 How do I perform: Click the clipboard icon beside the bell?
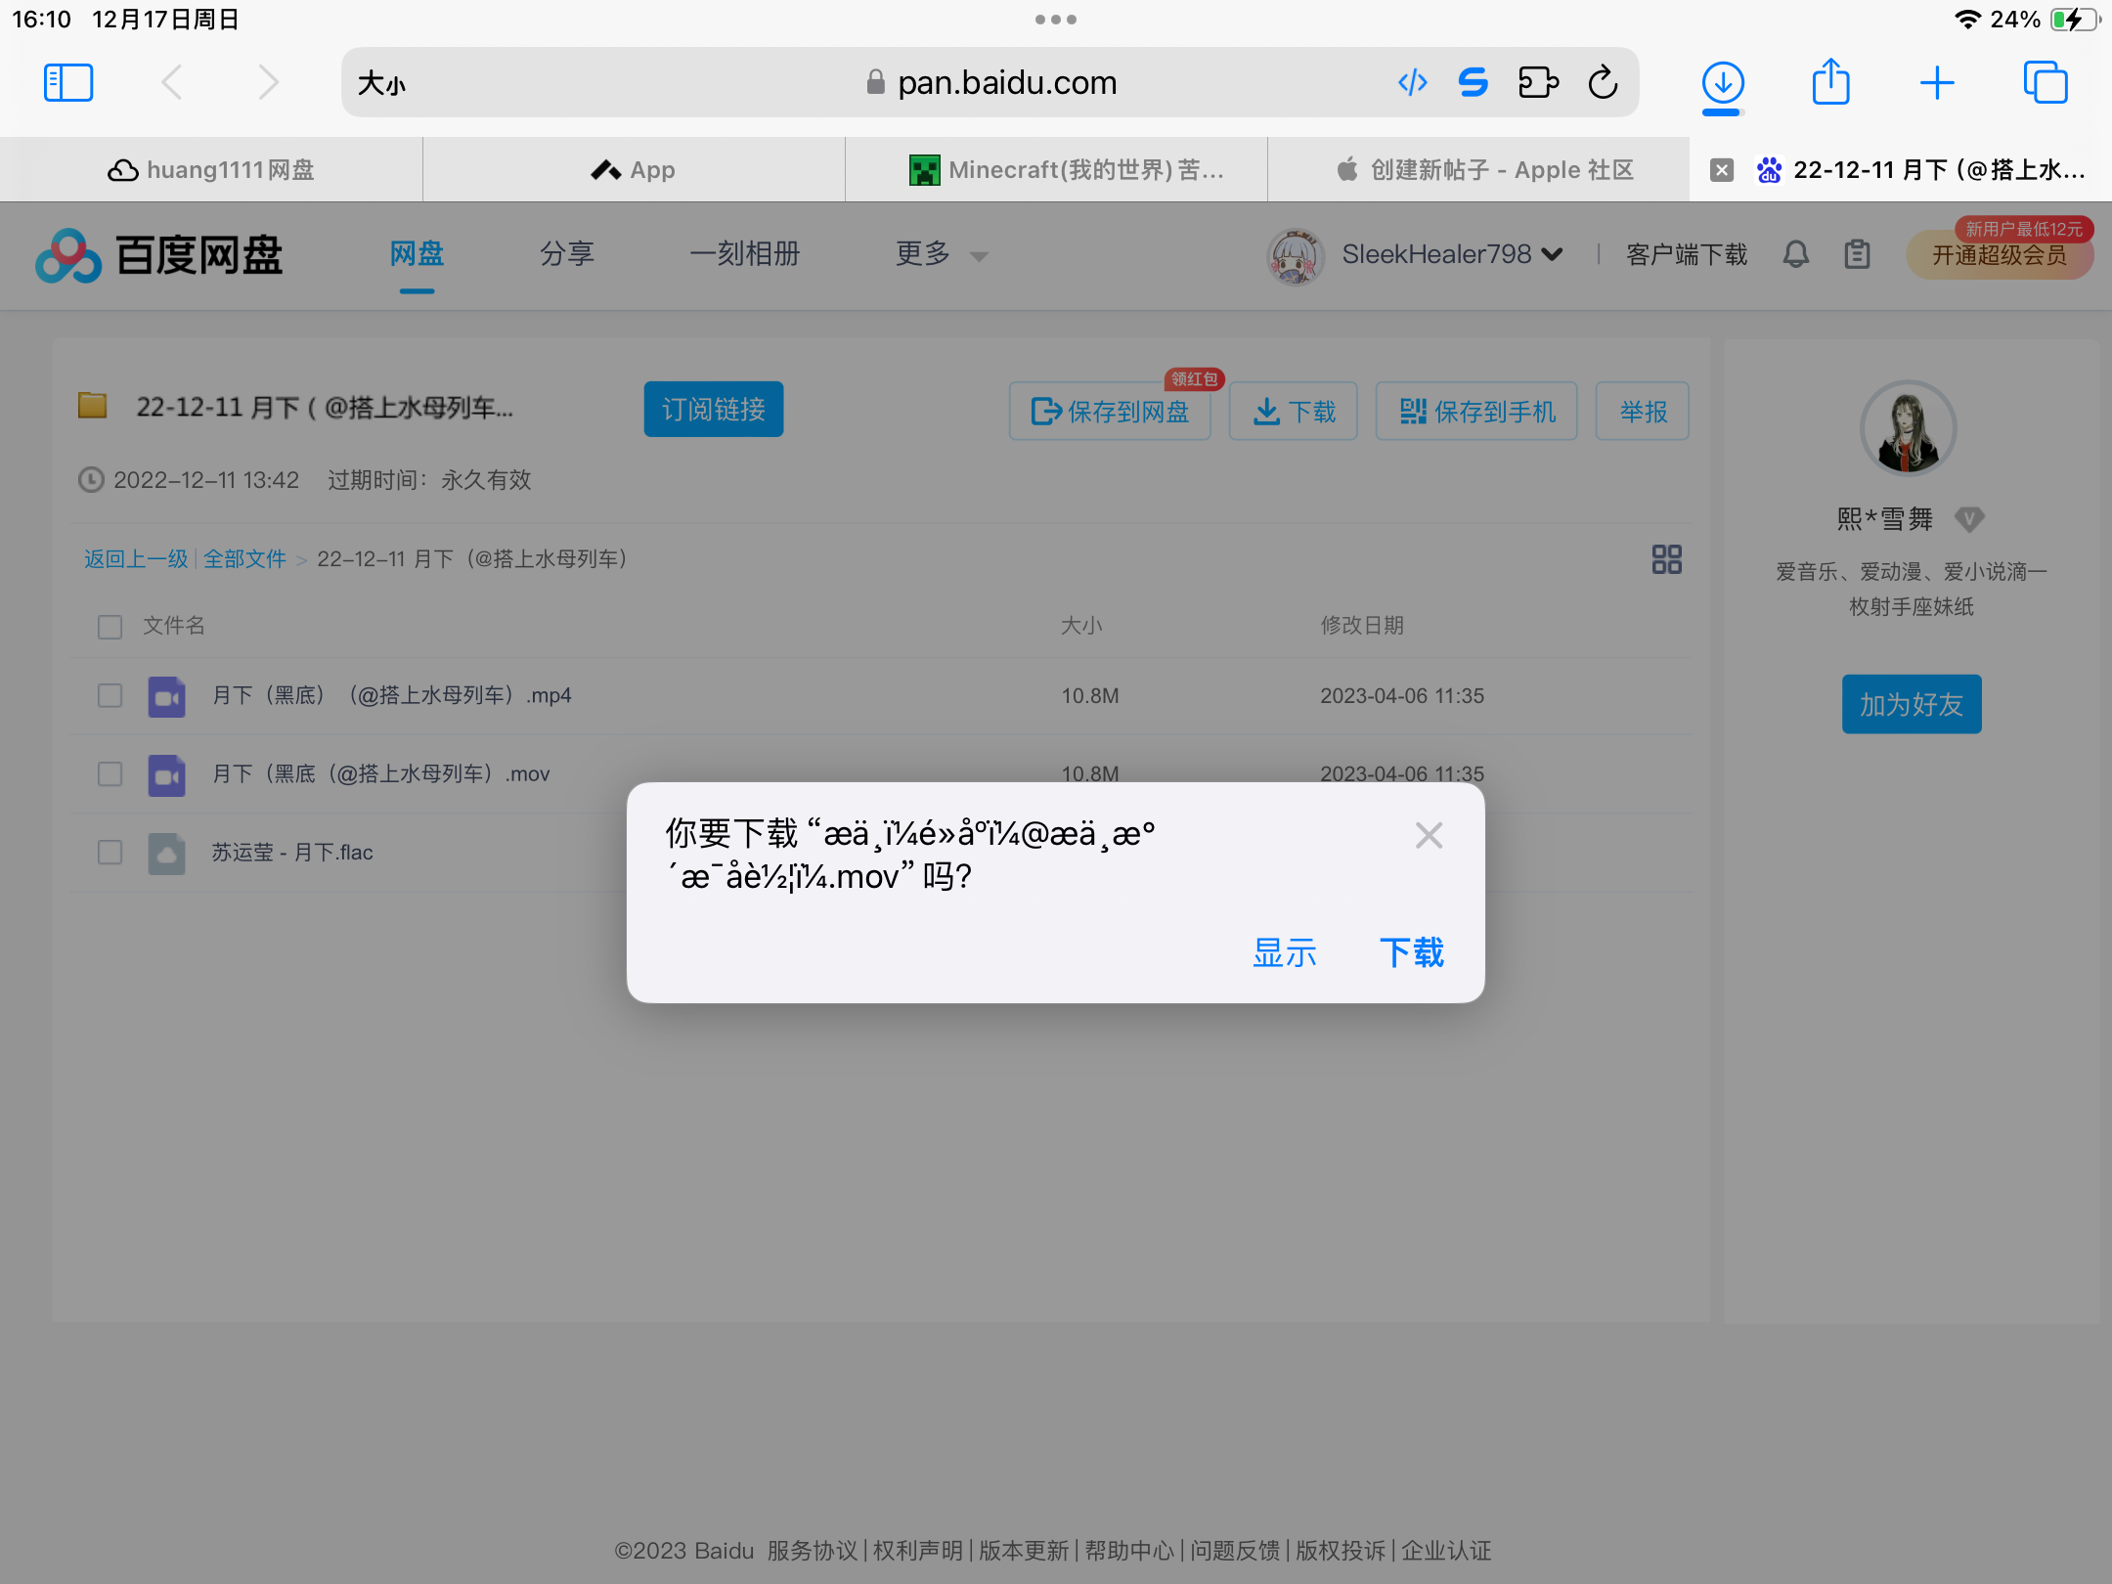point(1857,255)
